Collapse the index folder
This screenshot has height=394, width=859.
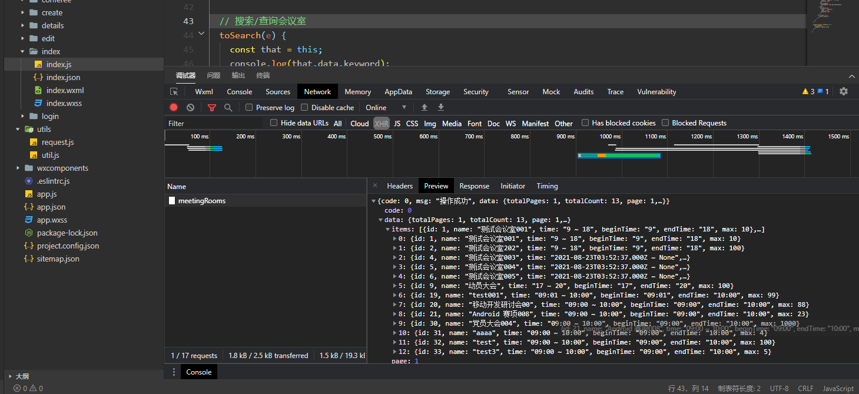click(23, 51)
